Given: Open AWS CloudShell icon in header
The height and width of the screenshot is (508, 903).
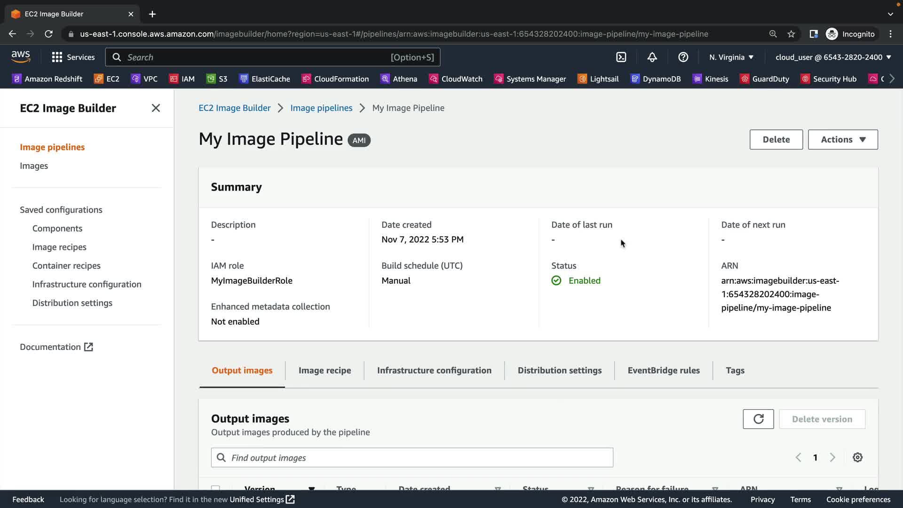Looking at the screenshot, I should (x=621, y=57).
